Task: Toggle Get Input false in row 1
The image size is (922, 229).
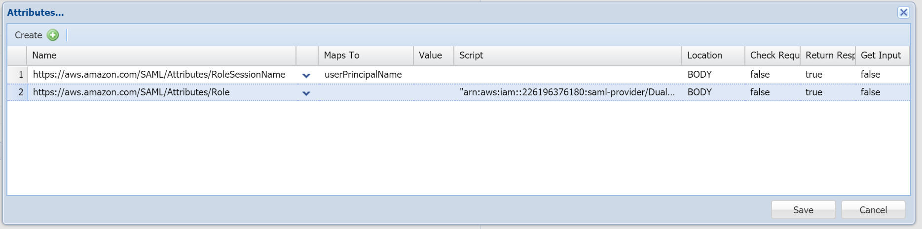Action: [x=870, y=75]
